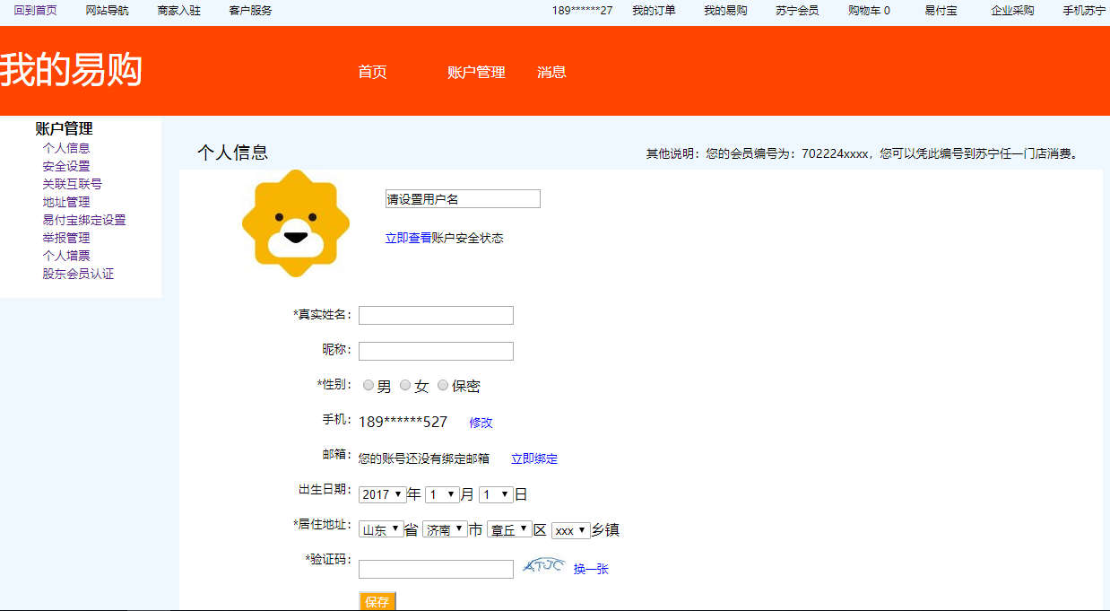Click the orange 保存 button
This screenshot has height=611, width=1110.
tap(377, 602)
